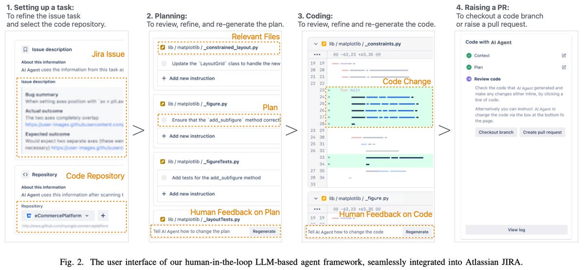
Task: Click the ellipsis menu in _constraints.py diff
Action: [317, 54]
